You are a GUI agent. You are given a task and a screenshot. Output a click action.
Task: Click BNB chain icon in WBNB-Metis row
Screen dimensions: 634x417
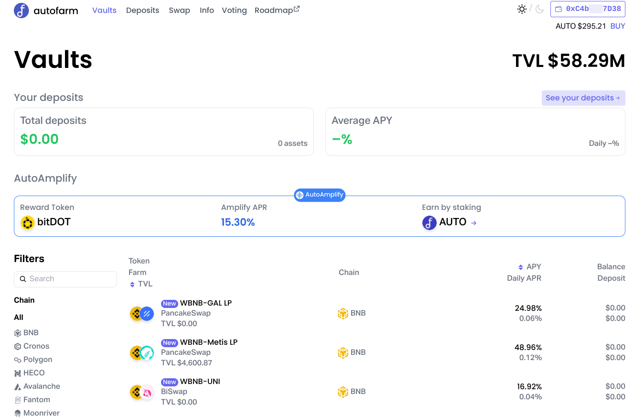[x=343, y=352]
